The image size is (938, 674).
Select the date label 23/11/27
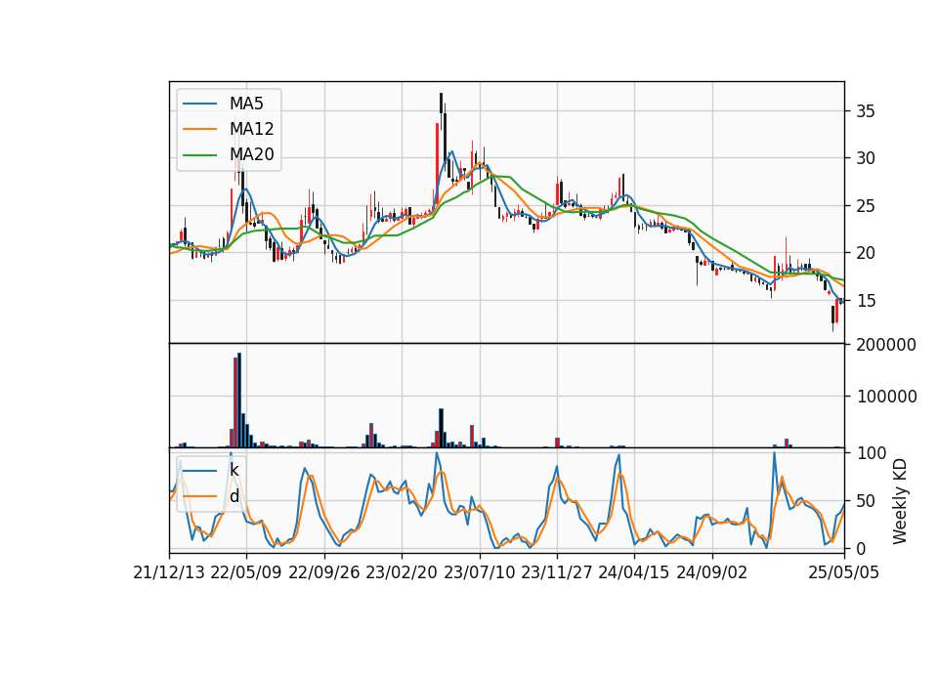point(557,573)
